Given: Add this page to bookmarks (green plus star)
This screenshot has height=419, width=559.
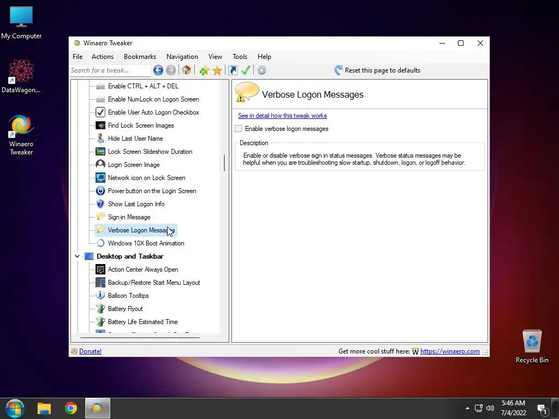Looking at the screenshot, I should click(x=204, y=70).
